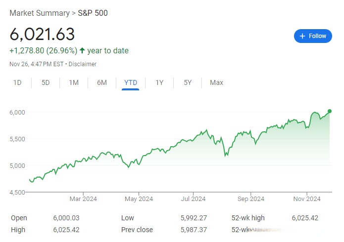The height and width of the screenshot is (242, 344).
Task: View the 1Y chart range
Action: coord(159,82)
